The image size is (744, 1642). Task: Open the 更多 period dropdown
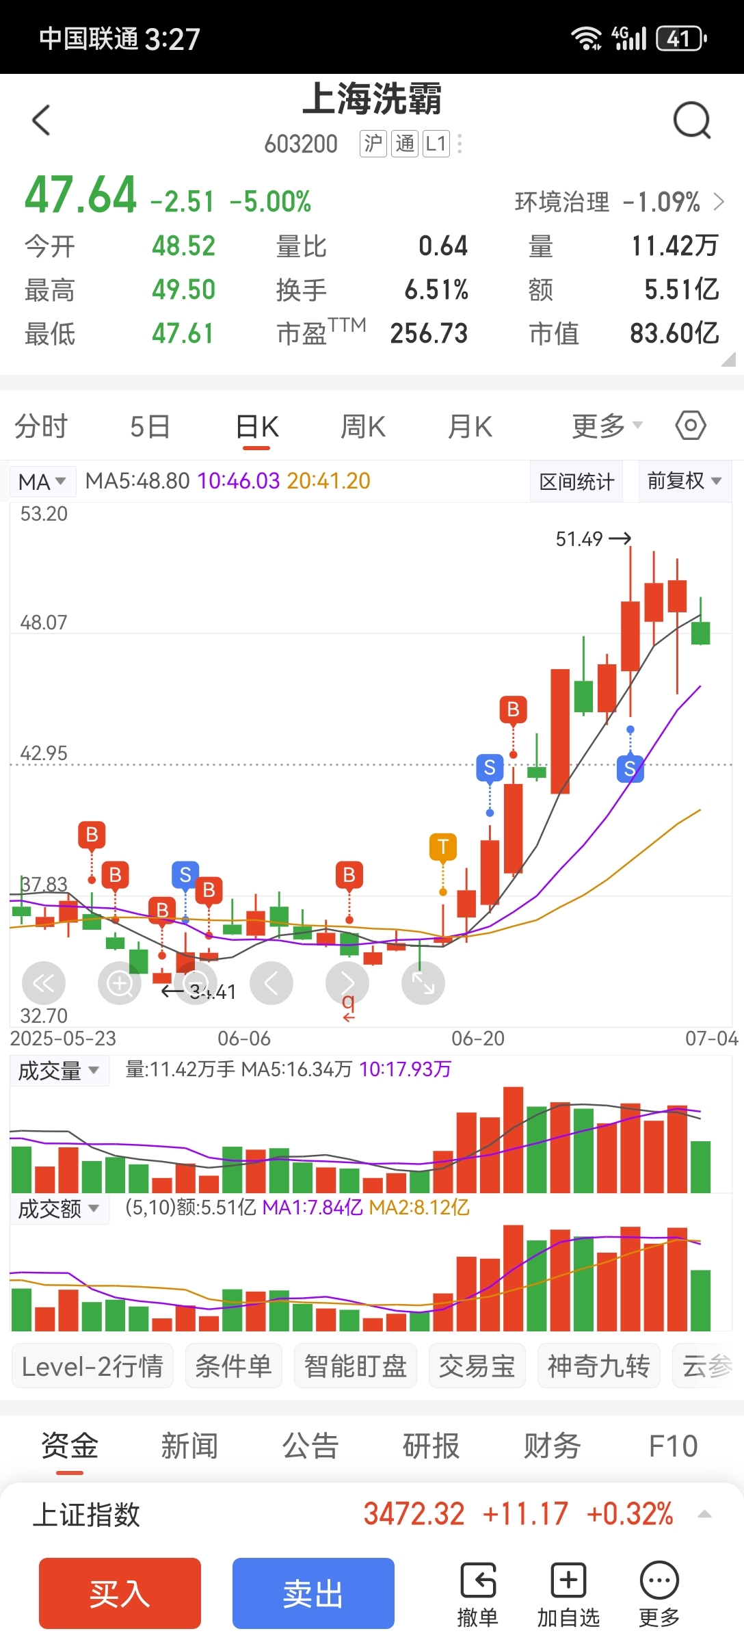tap(607, 426)
